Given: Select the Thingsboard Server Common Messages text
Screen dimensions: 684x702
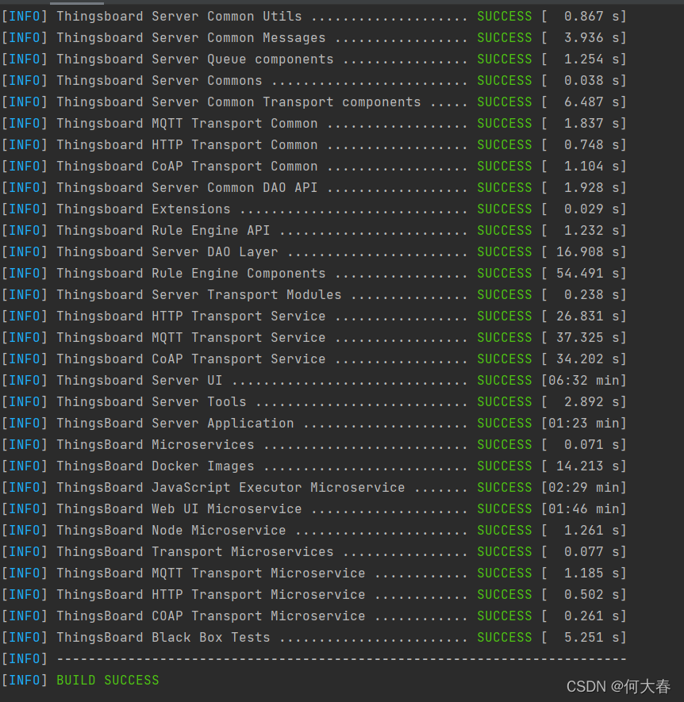Looking at the screenshot, I should 190,37.
